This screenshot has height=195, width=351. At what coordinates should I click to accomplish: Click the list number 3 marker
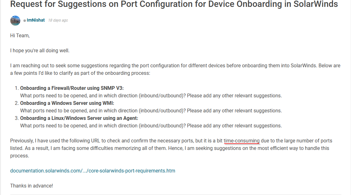click(x=17, y=118)
